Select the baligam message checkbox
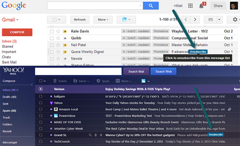This screenshot has width=240, height=146. [41, 96]
